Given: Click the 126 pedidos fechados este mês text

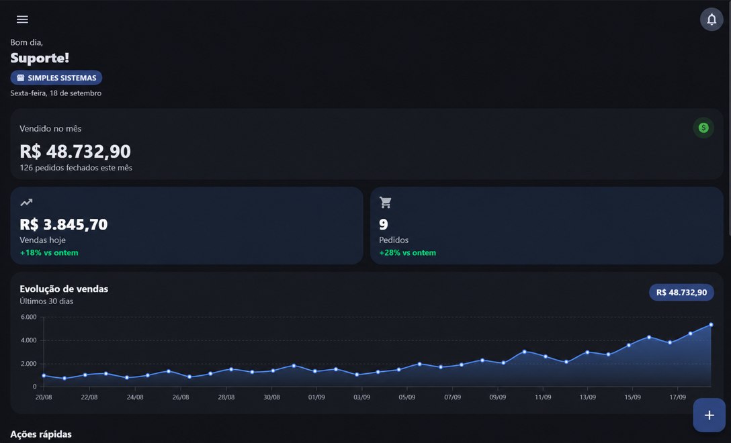Looking at the screenshot, I should coord(76,168).
